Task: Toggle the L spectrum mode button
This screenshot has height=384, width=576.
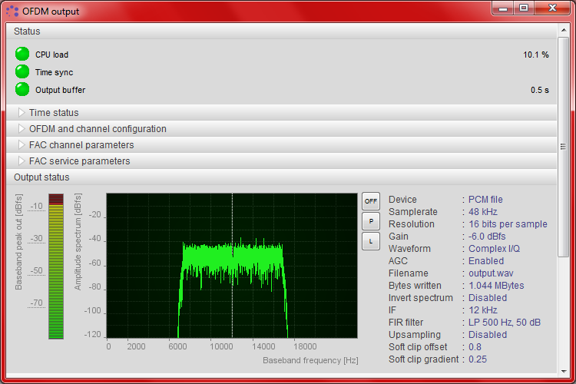Action: tap(371, 241)
